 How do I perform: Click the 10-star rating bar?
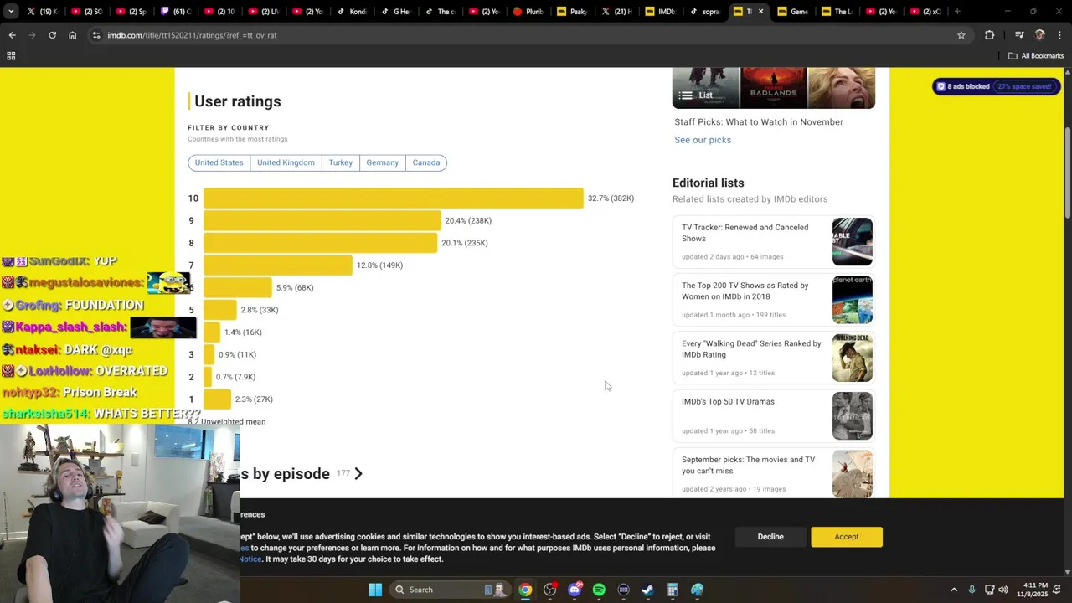click(x=393, y=198)
